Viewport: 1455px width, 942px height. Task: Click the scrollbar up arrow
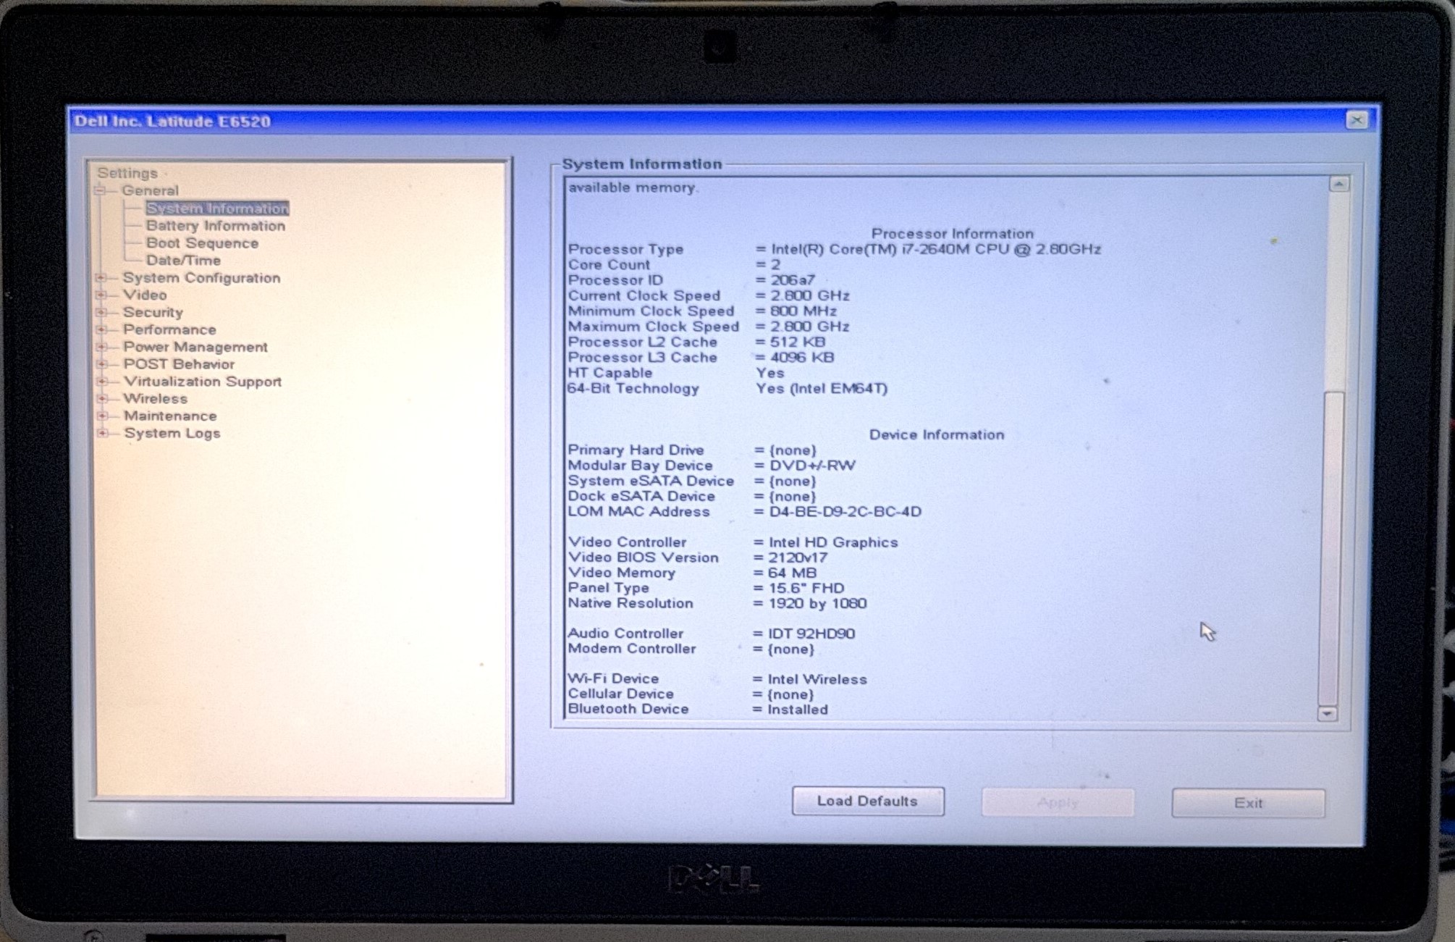tap(1338, 185)
